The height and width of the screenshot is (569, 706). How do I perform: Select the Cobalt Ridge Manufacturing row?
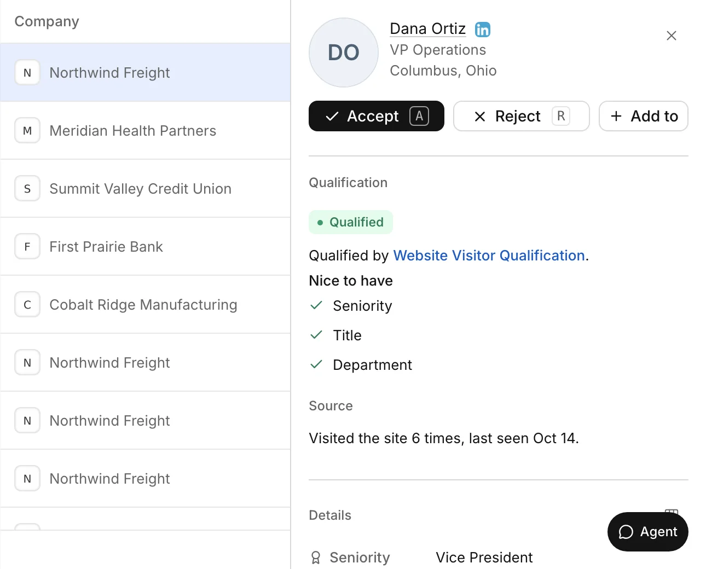pyautogui.click(x=145, y=305)
